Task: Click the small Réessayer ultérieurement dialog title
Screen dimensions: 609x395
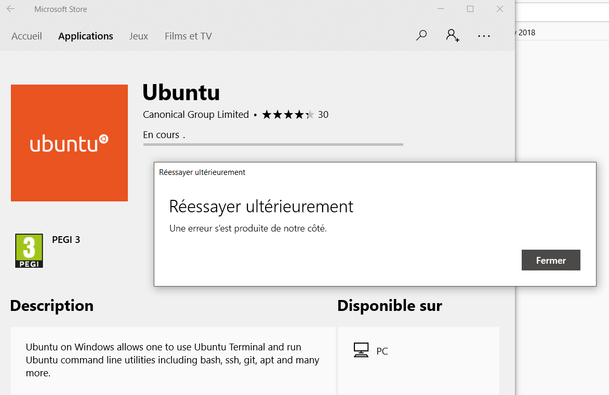Action: tap(202, 172)
